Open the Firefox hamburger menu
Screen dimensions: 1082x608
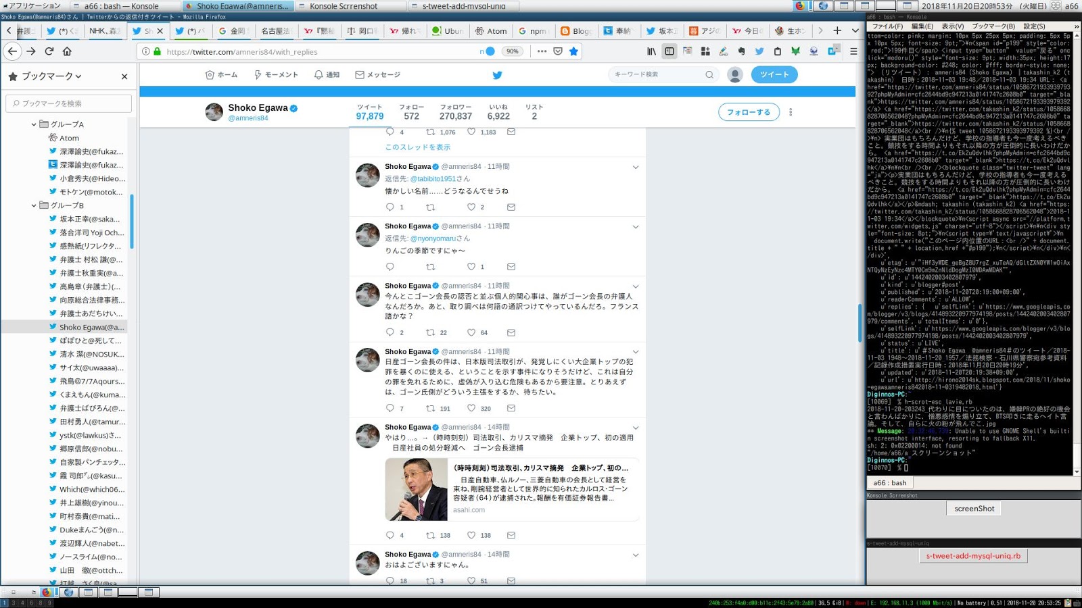coord(853,51)
